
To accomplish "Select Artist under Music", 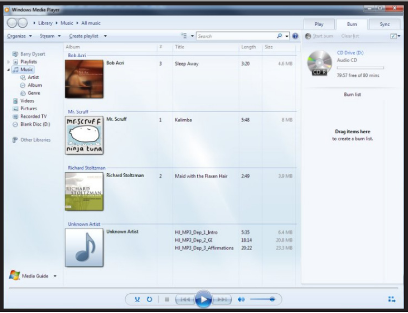I will (x=33, y=77).
